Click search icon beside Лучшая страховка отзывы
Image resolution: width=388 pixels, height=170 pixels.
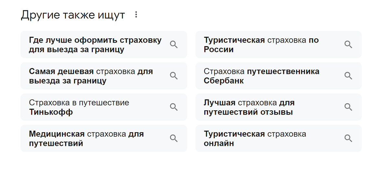tap(348, 107)
